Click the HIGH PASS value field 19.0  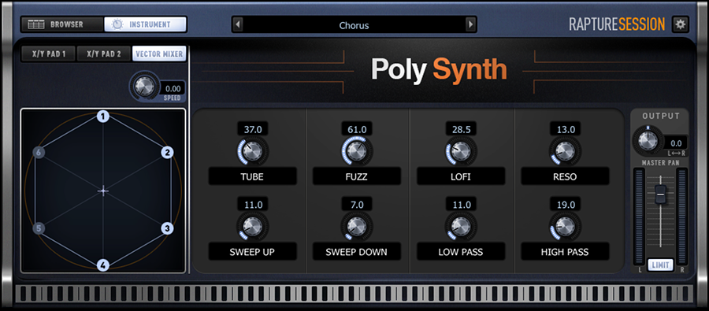(565, 205)
